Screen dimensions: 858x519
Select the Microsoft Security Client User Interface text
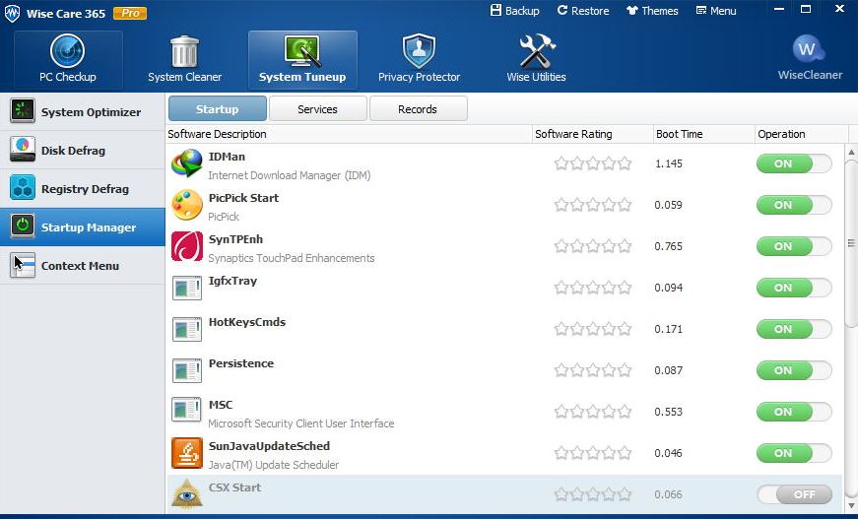coord(301,423)
